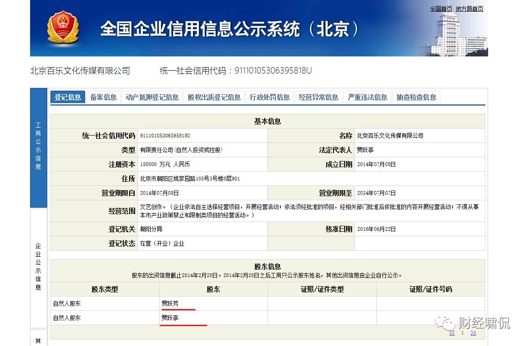The image size is (527, 346).
Task: Click shareholder name 贾跃芳
Action: pos(170,303)
